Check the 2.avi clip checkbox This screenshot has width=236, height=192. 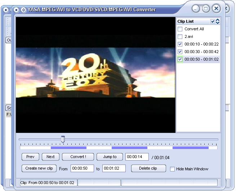pos(180,36)
